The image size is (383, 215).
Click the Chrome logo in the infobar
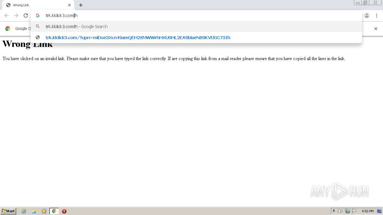(8, 29)
